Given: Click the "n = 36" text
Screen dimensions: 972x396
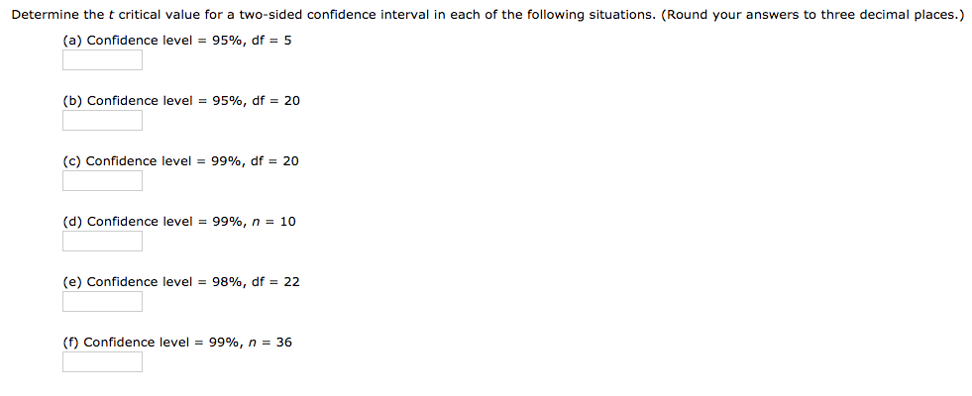Looking at the screenshot, I should click(x=270, y=343).
